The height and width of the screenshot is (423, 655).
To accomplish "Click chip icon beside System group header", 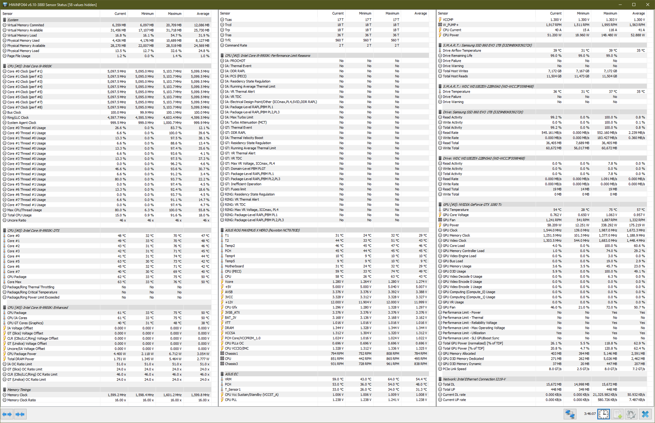I will pyautogui.click(x=4, y=20).
